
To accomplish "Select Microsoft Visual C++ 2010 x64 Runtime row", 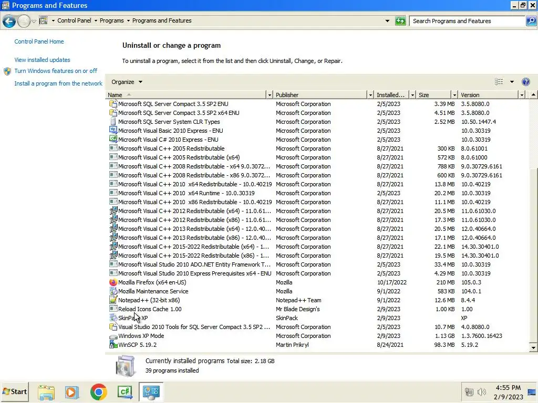I will [x=318, y=193].
